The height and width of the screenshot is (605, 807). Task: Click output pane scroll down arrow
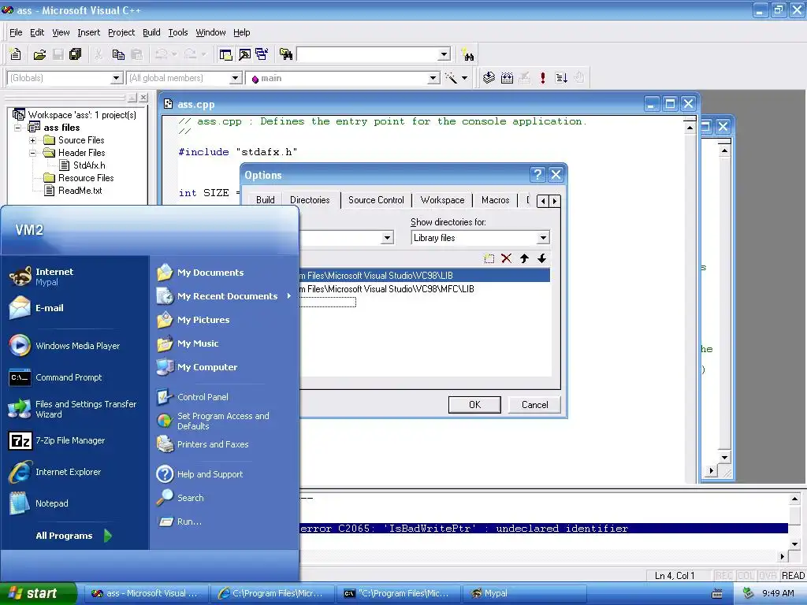[794, 544]
